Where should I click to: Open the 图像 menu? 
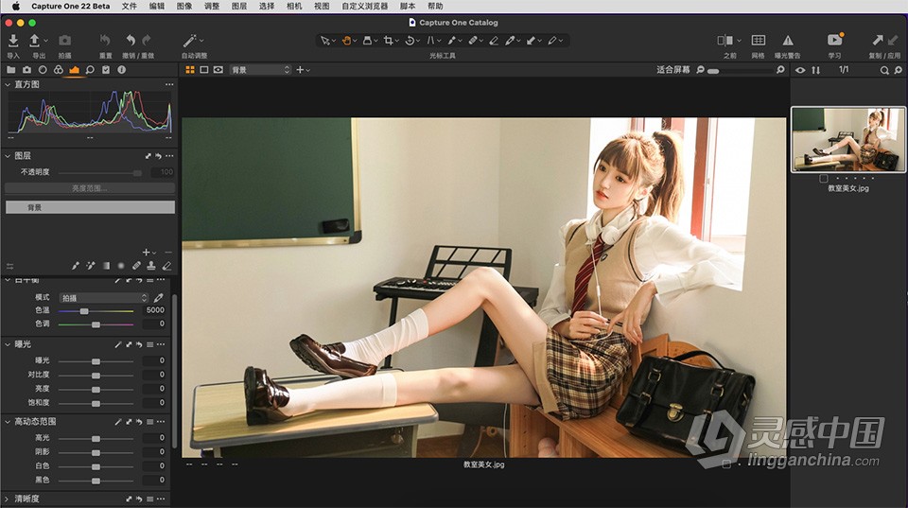click(184, 6)
